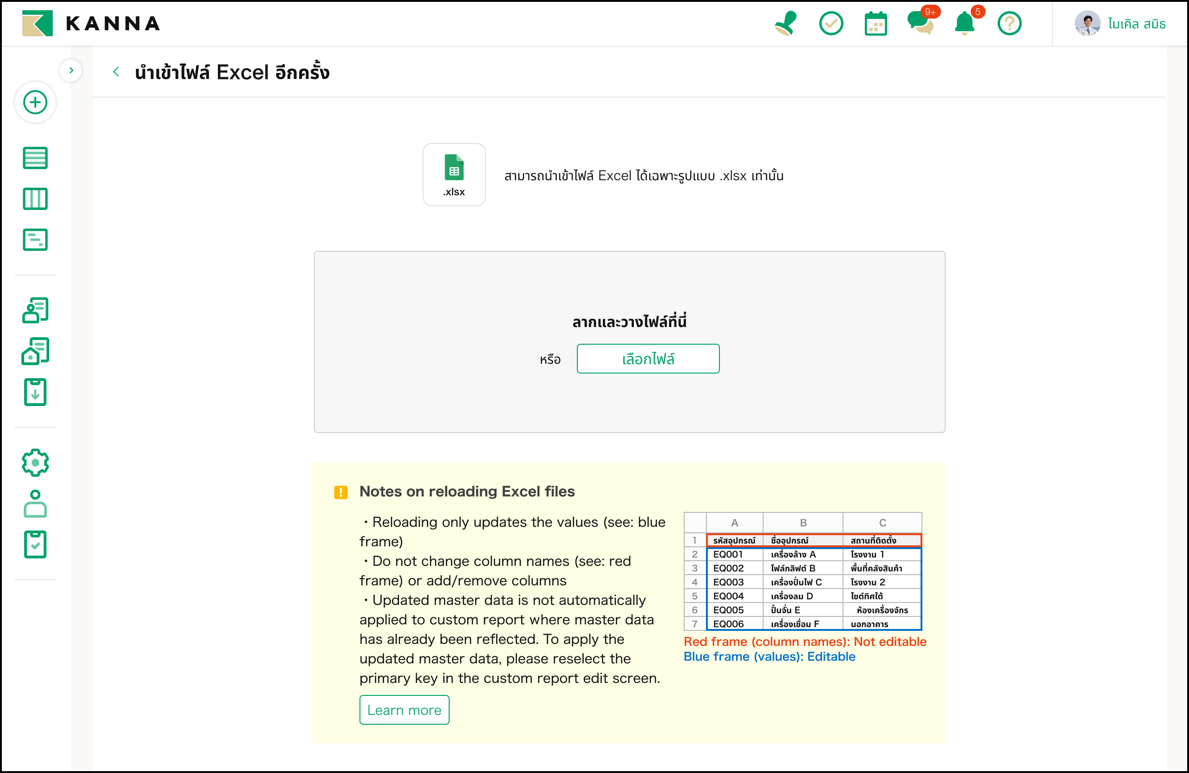
Task: Click the เลือกไฟล์ file select button
Action: click(x=648, y=359)
